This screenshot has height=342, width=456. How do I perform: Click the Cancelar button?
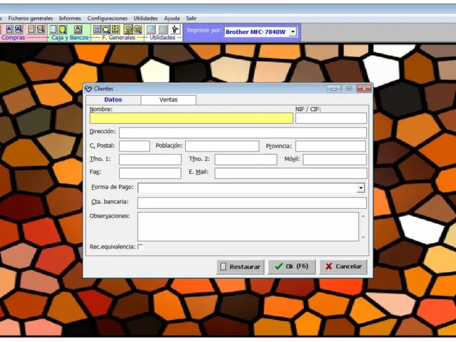coord(343,266)
